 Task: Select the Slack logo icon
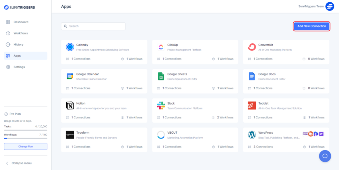tap(161, 106)
